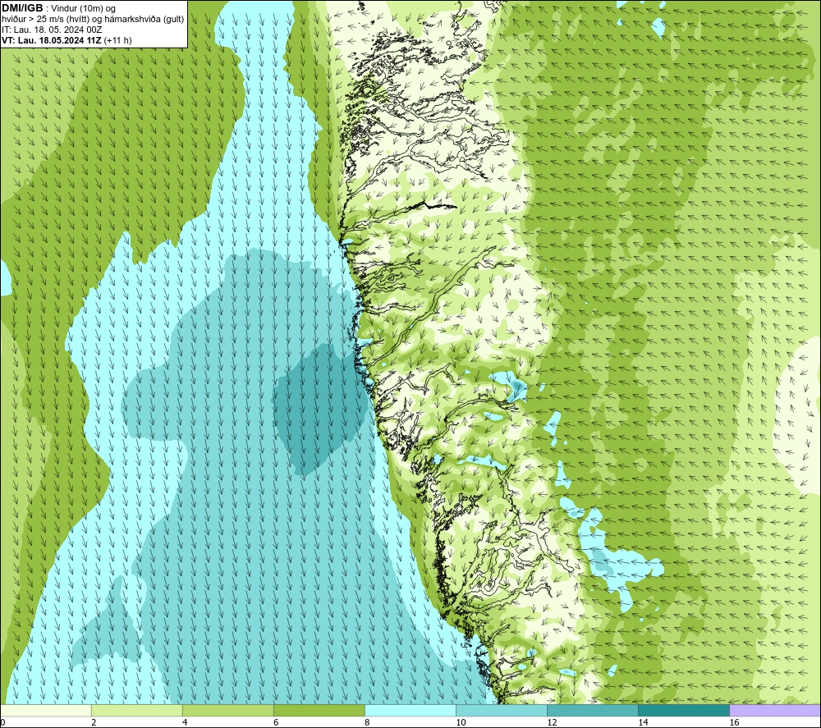821x728 pixels.
Task: Click the legend scale label '6'
Action: [276, 722]
